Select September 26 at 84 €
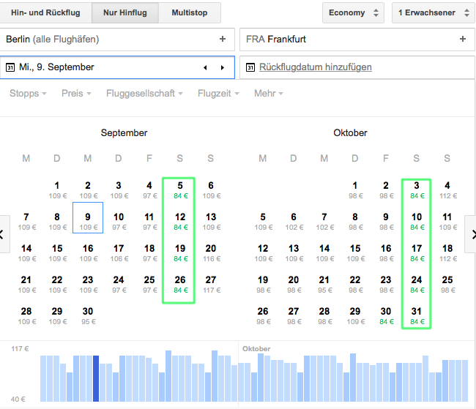476x409 pixels. [x=180, y=285]
